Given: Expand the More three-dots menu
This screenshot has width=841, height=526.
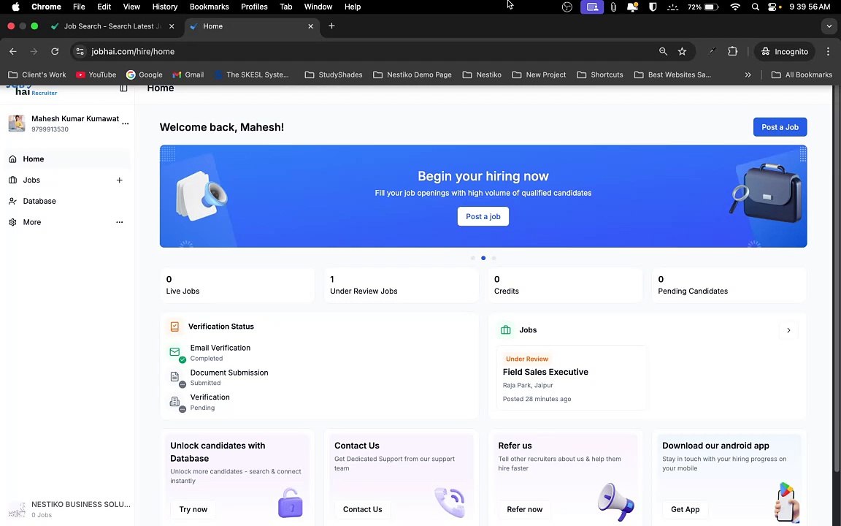Looking at the screenshot, I should click(120, 222).
